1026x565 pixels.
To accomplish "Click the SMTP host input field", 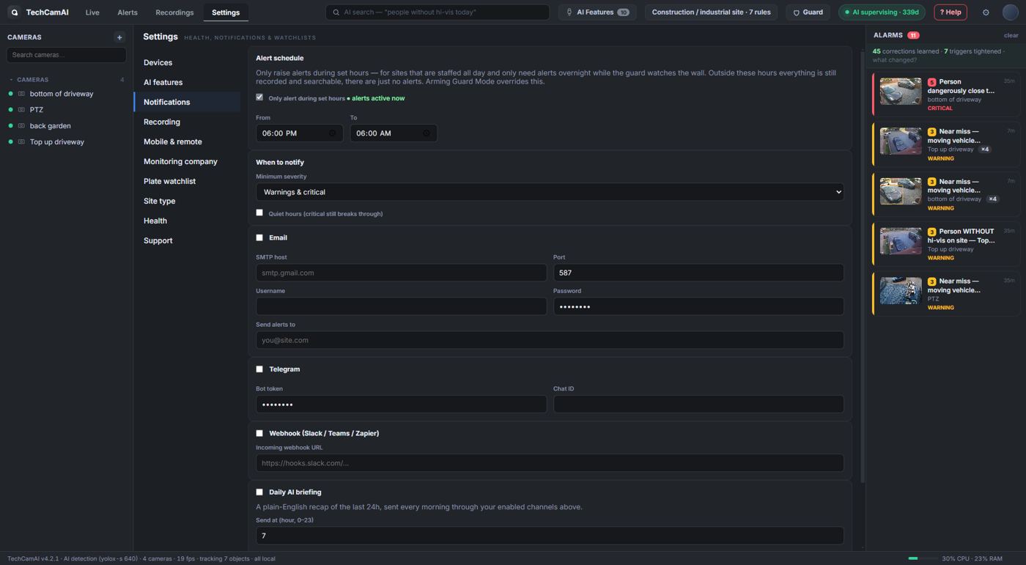I will tap(401, 273).
